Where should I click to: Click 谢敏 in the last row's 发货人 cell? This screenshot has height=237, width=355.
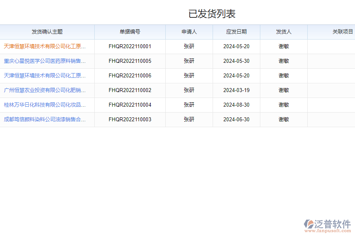(283, 119)
